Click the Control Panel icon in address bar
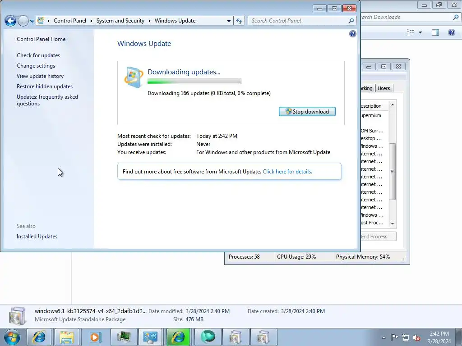This screenshot has width=462, height=346. click(41, 21)
